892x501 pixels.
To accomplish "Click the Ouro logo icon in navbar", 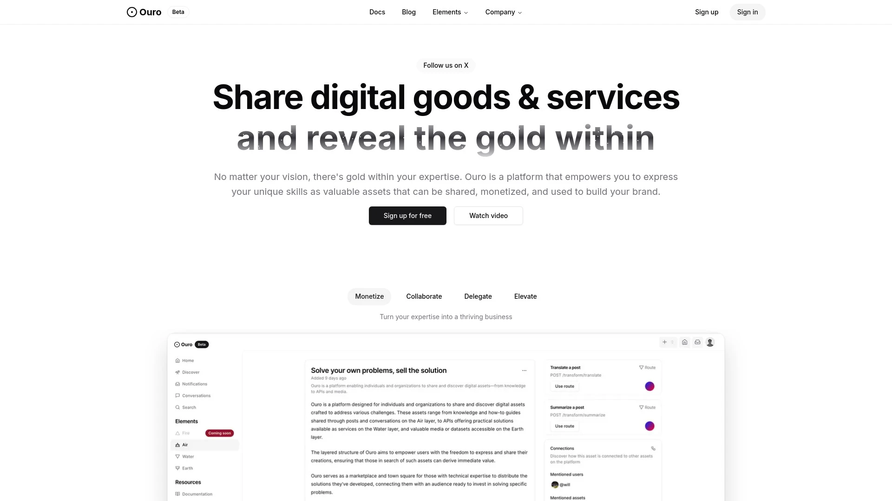I will (x=131, y=12).
